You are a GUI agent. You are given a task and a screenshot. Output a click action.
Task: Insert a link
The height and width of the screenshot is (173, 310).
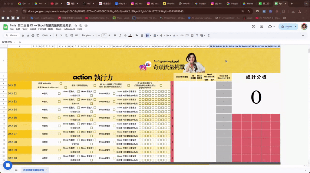(182, 36)
